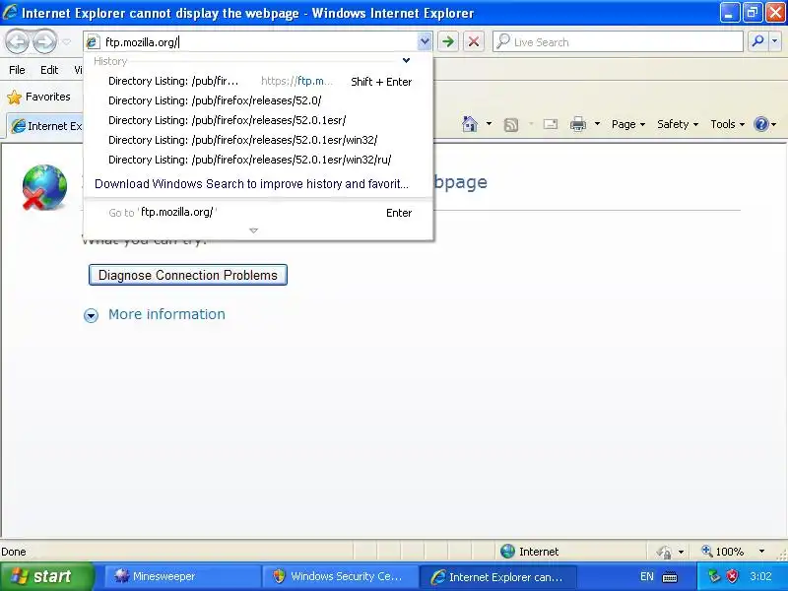788x591 pixels.
Task: Pick the 52.0.1esr/win32/ru/ history entry
Action: coord(258,160)
